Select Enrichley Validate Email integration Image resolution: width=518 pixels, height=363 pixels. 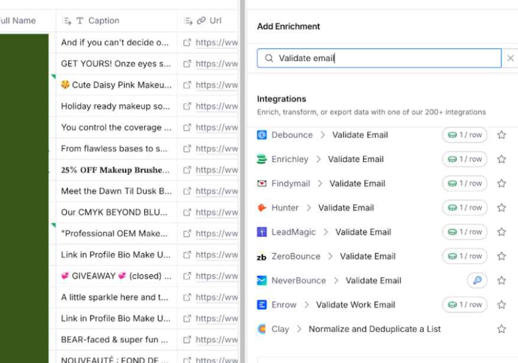tap(356, 159)
